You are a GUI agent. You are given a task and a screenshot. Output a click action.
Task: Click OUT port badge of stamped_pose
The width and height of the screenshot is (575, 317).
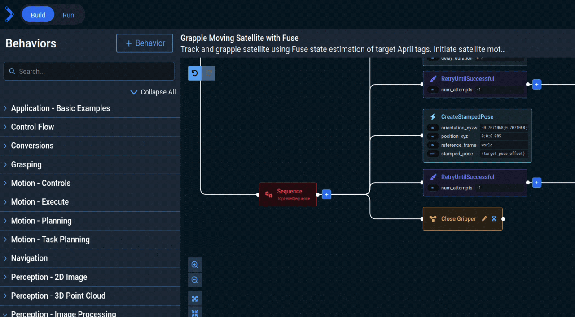pos(433,154)
